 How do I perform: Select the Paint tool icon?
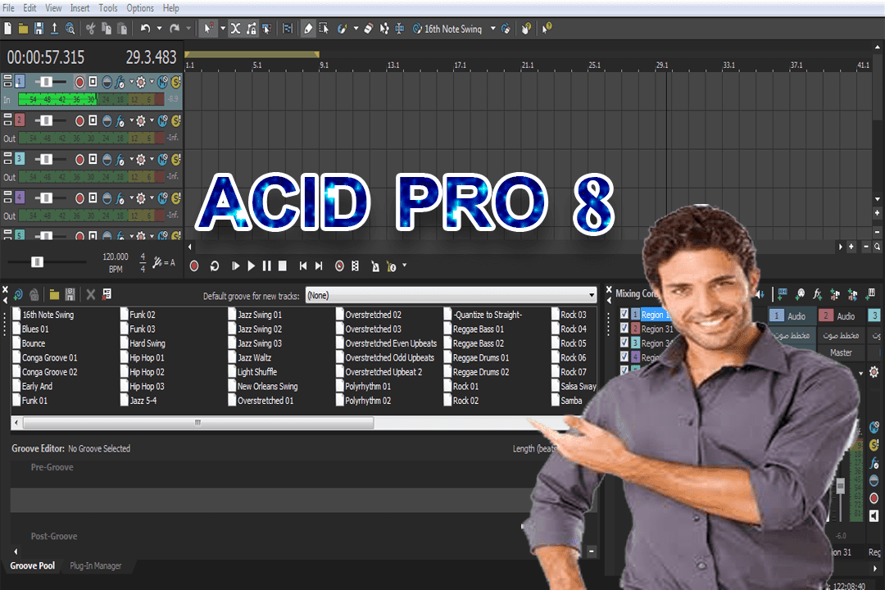click(x=341, y=27)
